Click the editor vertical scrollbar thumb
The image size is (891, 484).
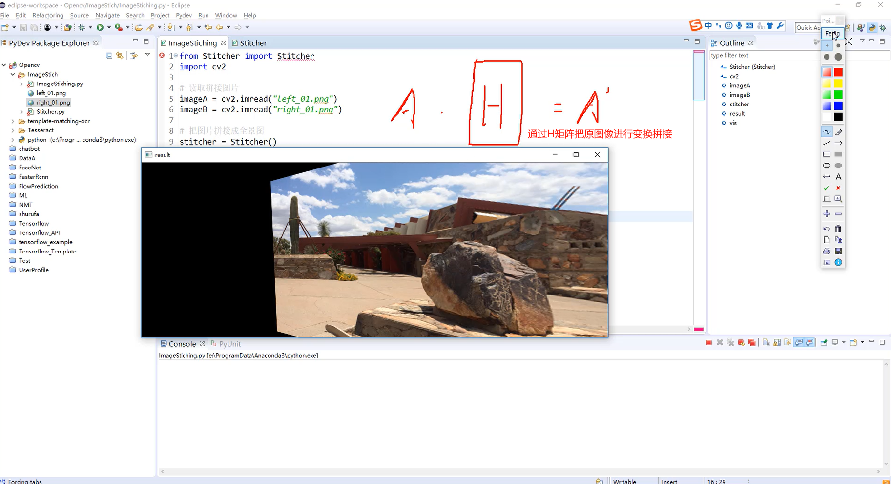[x=699, y=76]
